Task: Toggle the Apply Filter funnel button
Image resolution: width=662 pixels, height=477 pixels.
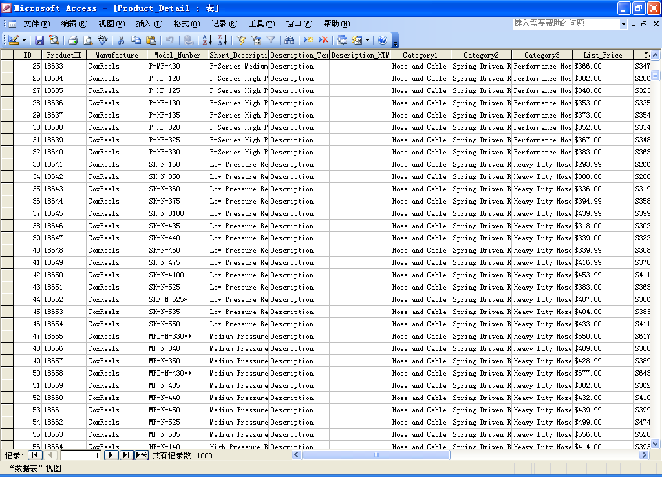Action: coord(272,40)
